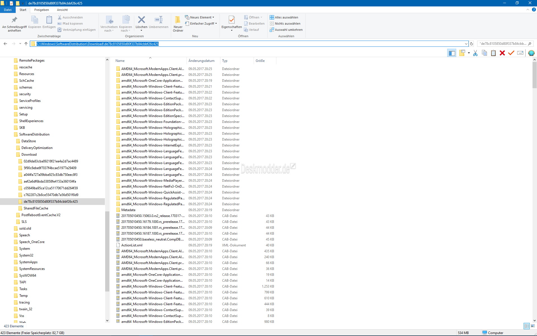Viewport: 537px width, 336px height.
Task: Click the Löschen red X button
Action: tap(141, 24)
